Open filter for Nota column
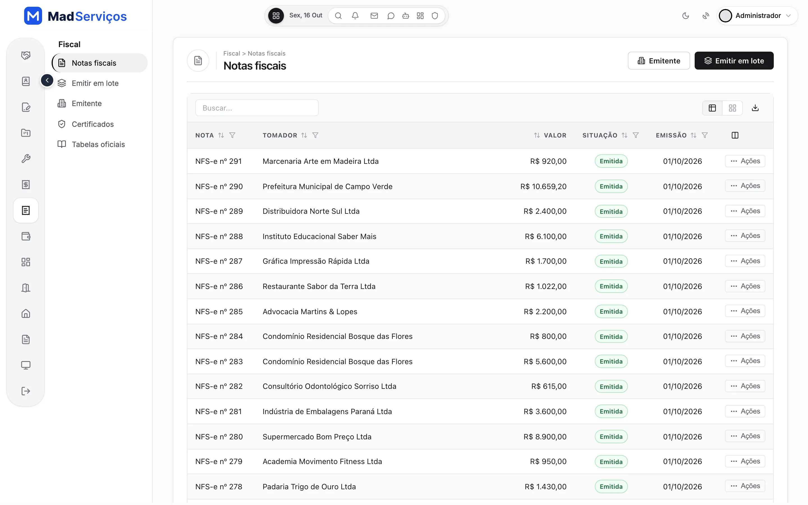The image size is (808, 505). click(232, 135)
